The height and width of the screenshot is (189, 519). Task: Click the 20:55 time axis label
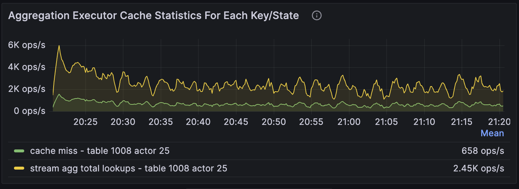click(311, 122)
